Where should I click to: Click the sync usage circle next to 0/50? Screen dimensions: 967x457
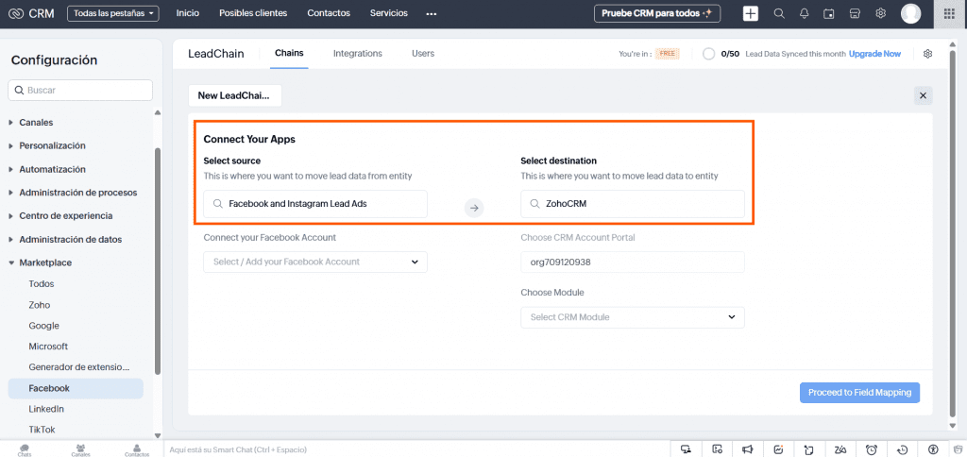pos(708,54)
